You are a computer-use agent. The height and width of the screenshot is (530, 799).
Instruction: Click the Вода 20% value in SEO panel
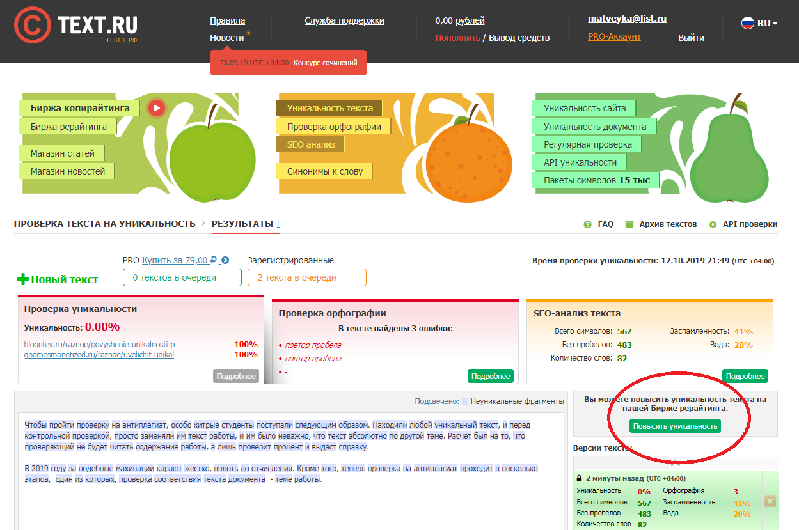coord(743,345)
